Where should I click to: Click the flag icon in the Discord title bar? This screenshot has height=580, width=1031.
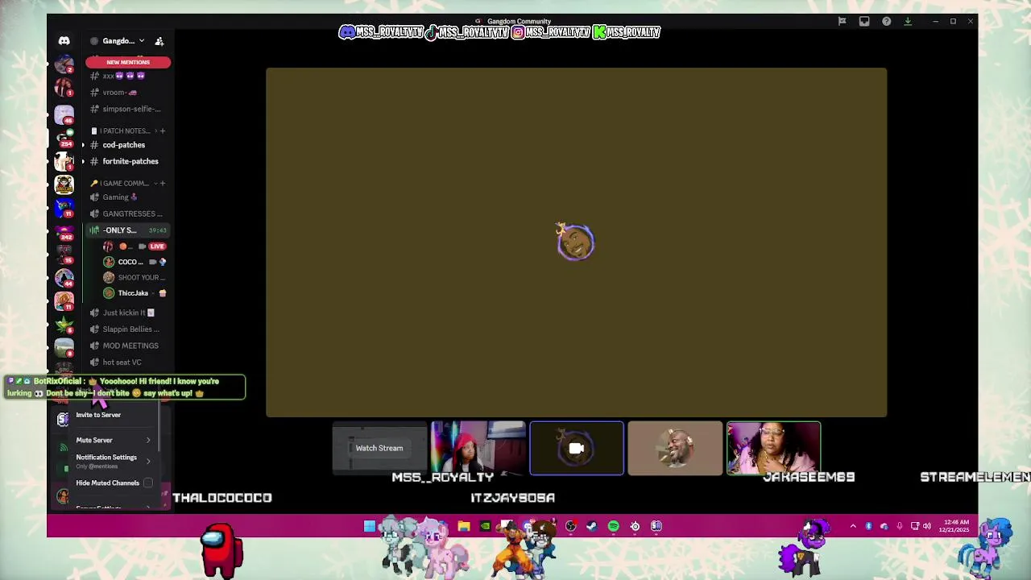tap(842, 22)
